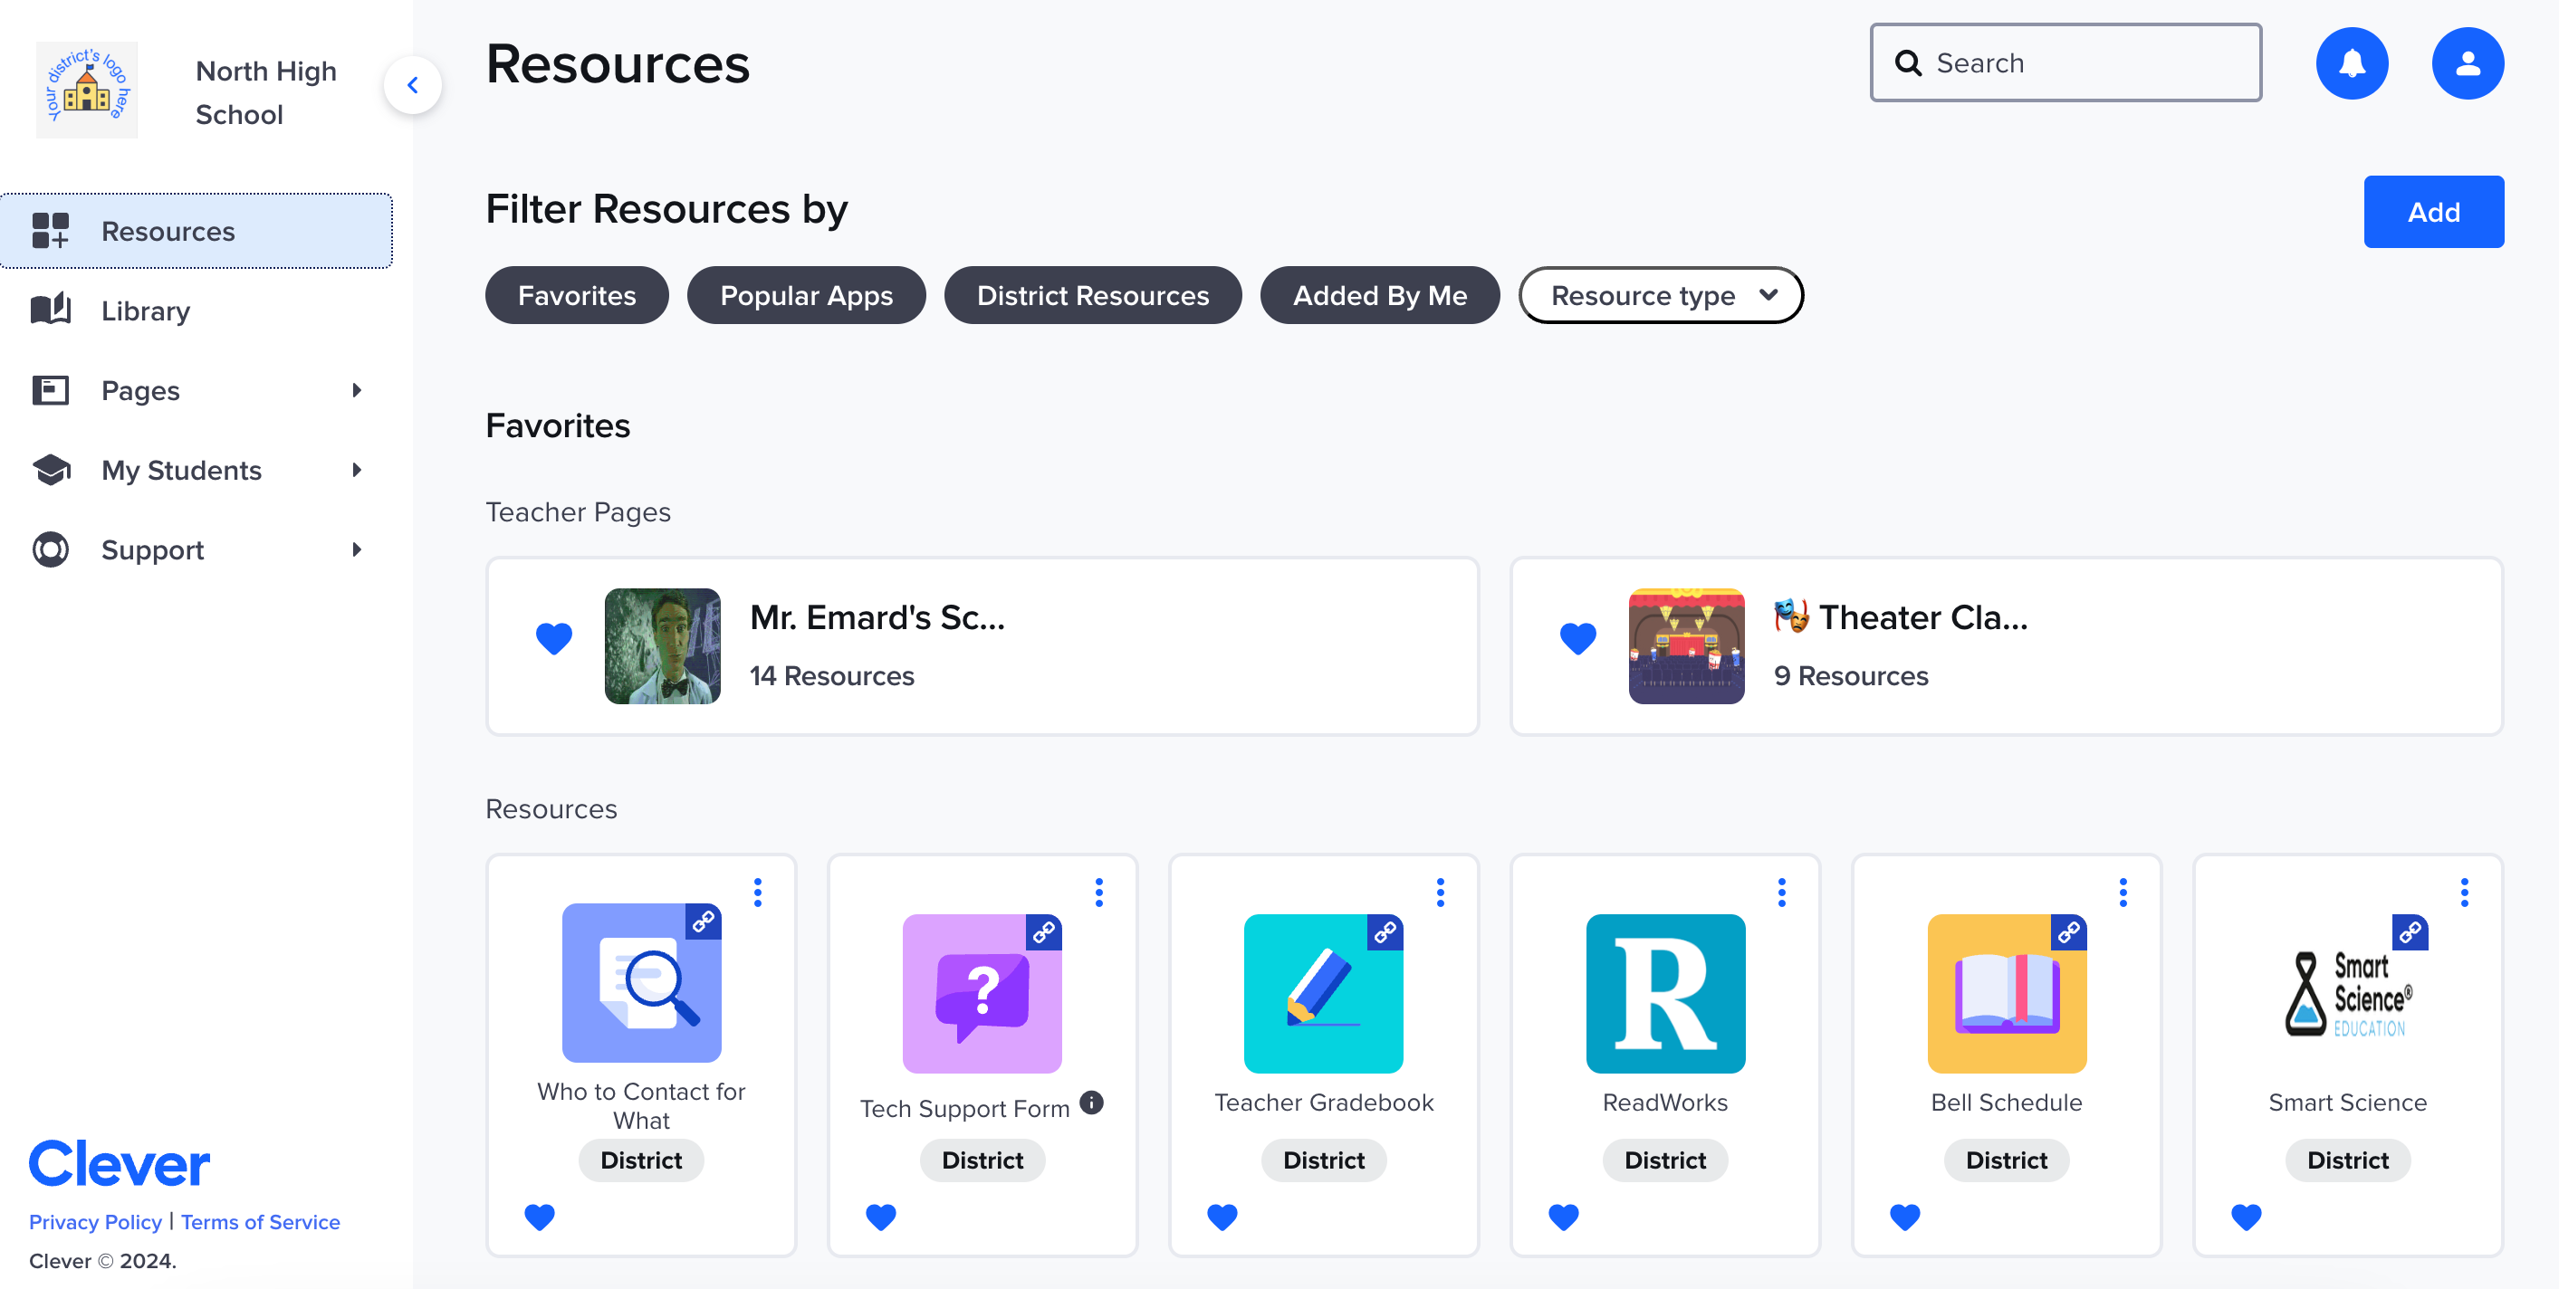Select the Popular Apps filter
Image resolution: width=2559 pixels, height=1289 pixels.
click(x=806, y=295)
